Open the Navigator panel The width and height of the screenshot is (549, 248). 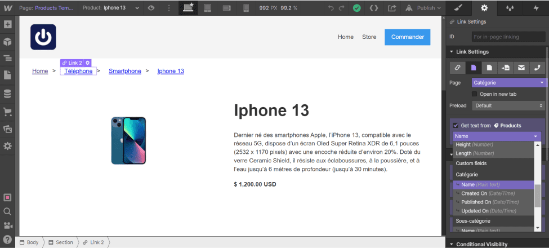pos(7,58)
